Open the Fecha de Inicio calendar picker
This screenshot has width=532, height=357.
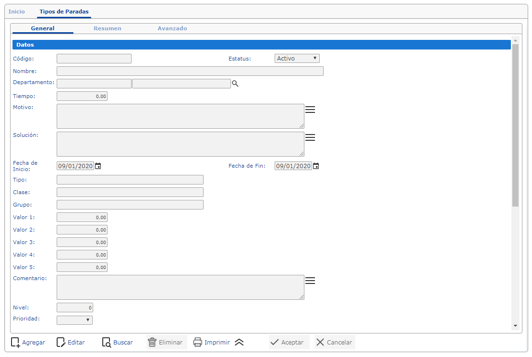(x=98, y=166)
